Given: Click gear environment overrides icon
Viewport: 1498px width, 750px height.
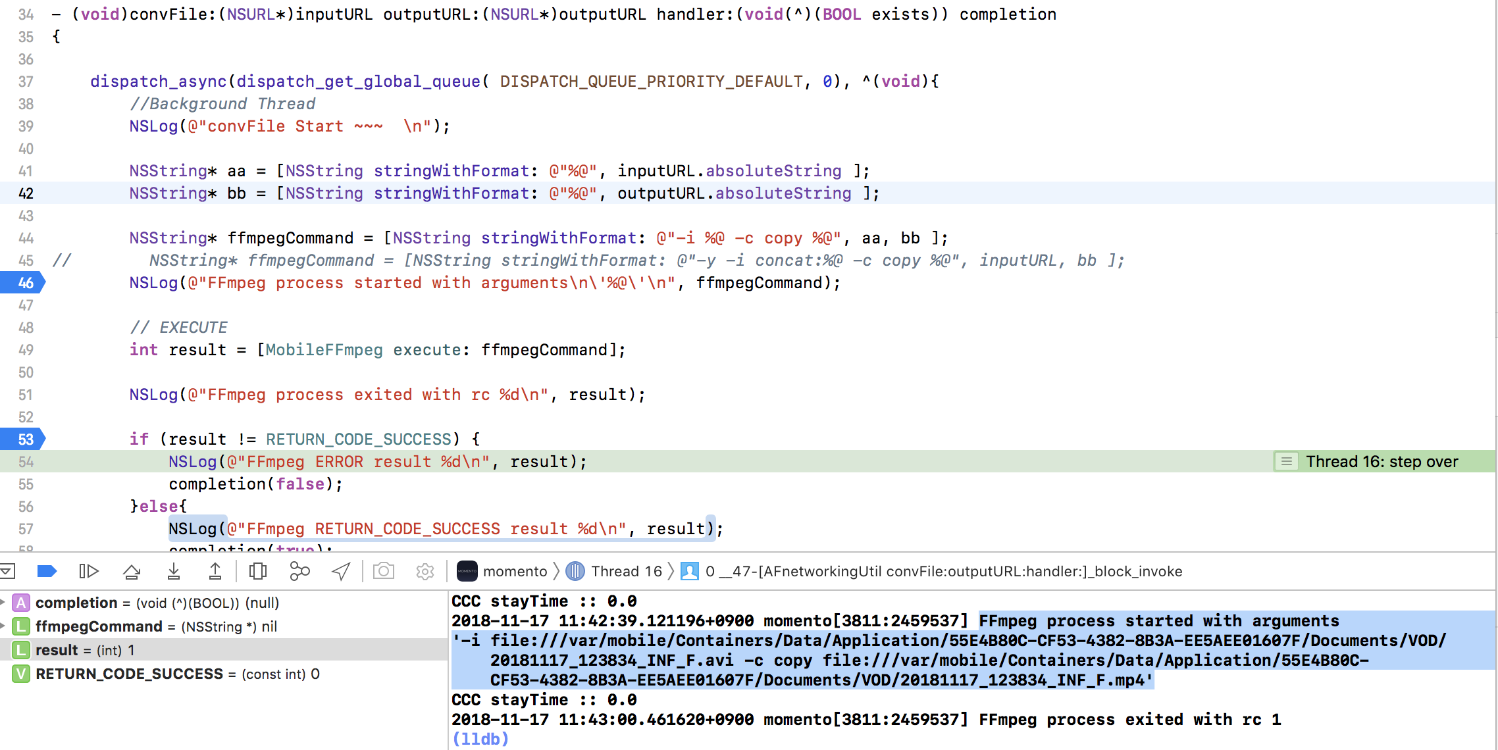Looking at the screenshot, I should (425, 571).
